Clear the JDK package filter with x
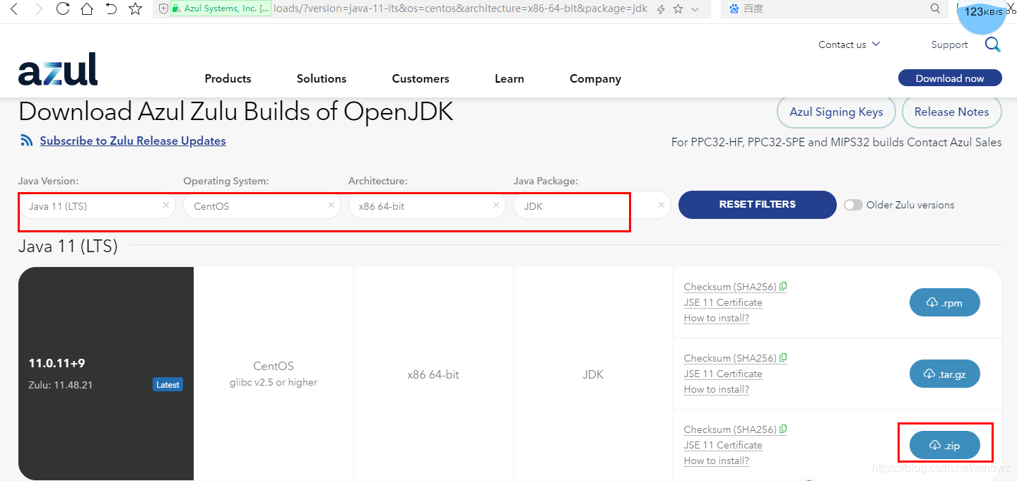Viewport: 1017px width, 481px height. coord(661,205)
